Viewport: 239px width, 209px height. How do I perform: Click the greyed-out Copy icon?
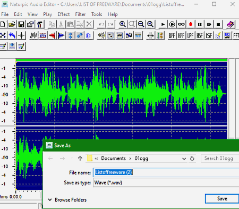(52, 24)
